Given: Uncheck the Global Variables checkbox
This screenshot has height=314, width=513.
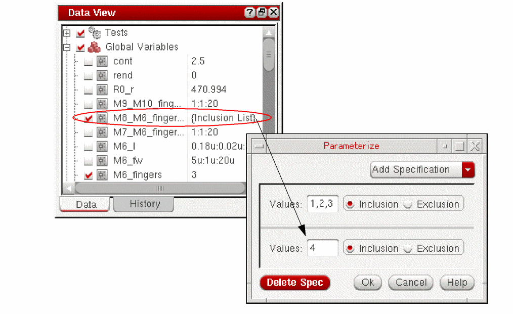Looking at the screenshot, I should tap(80, 48).
